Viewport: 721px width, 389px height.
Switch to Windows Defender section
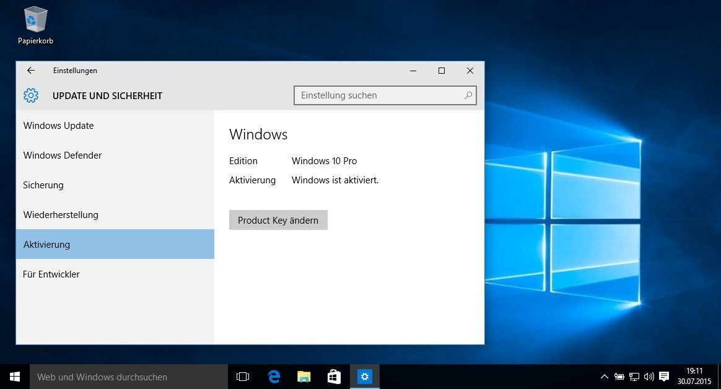coord(63,155)
